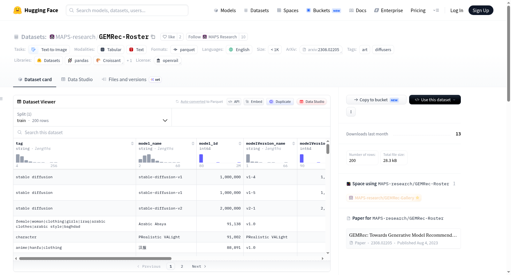Open the Enterprise menu item
Image resolution: width=511 pixels, height=275 pixels.
(x=388, y=10)
